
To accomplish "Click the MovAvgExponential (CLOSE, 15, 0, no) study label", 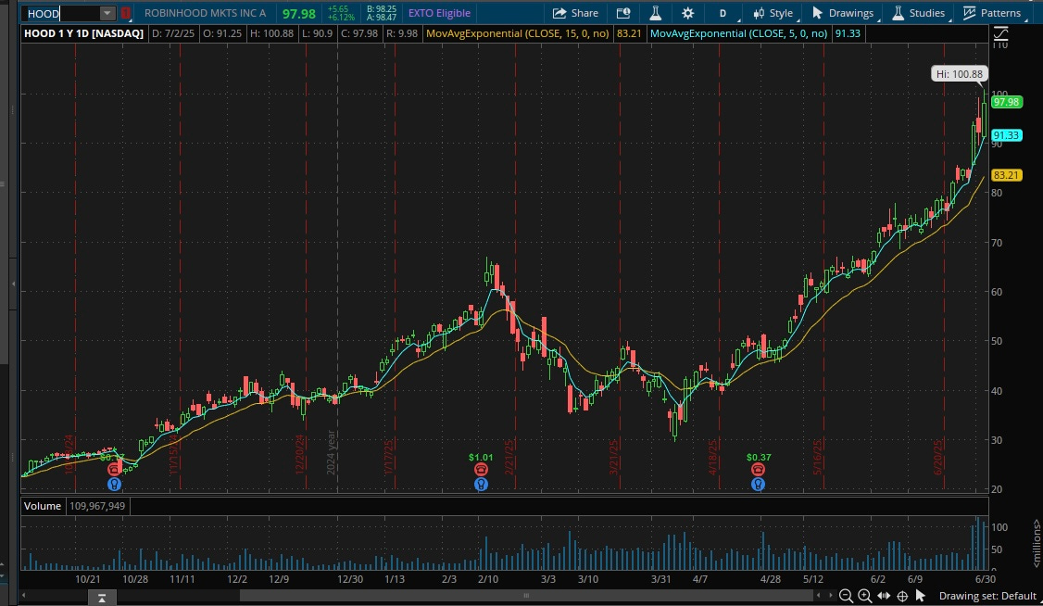I will pyautogui.click(x=518, y=33).
